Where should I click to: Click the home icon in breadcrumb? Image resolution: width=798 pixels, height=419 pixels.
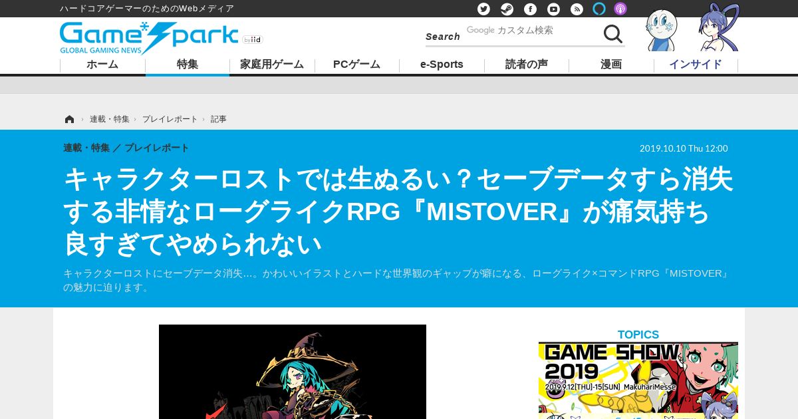[69, 119]
